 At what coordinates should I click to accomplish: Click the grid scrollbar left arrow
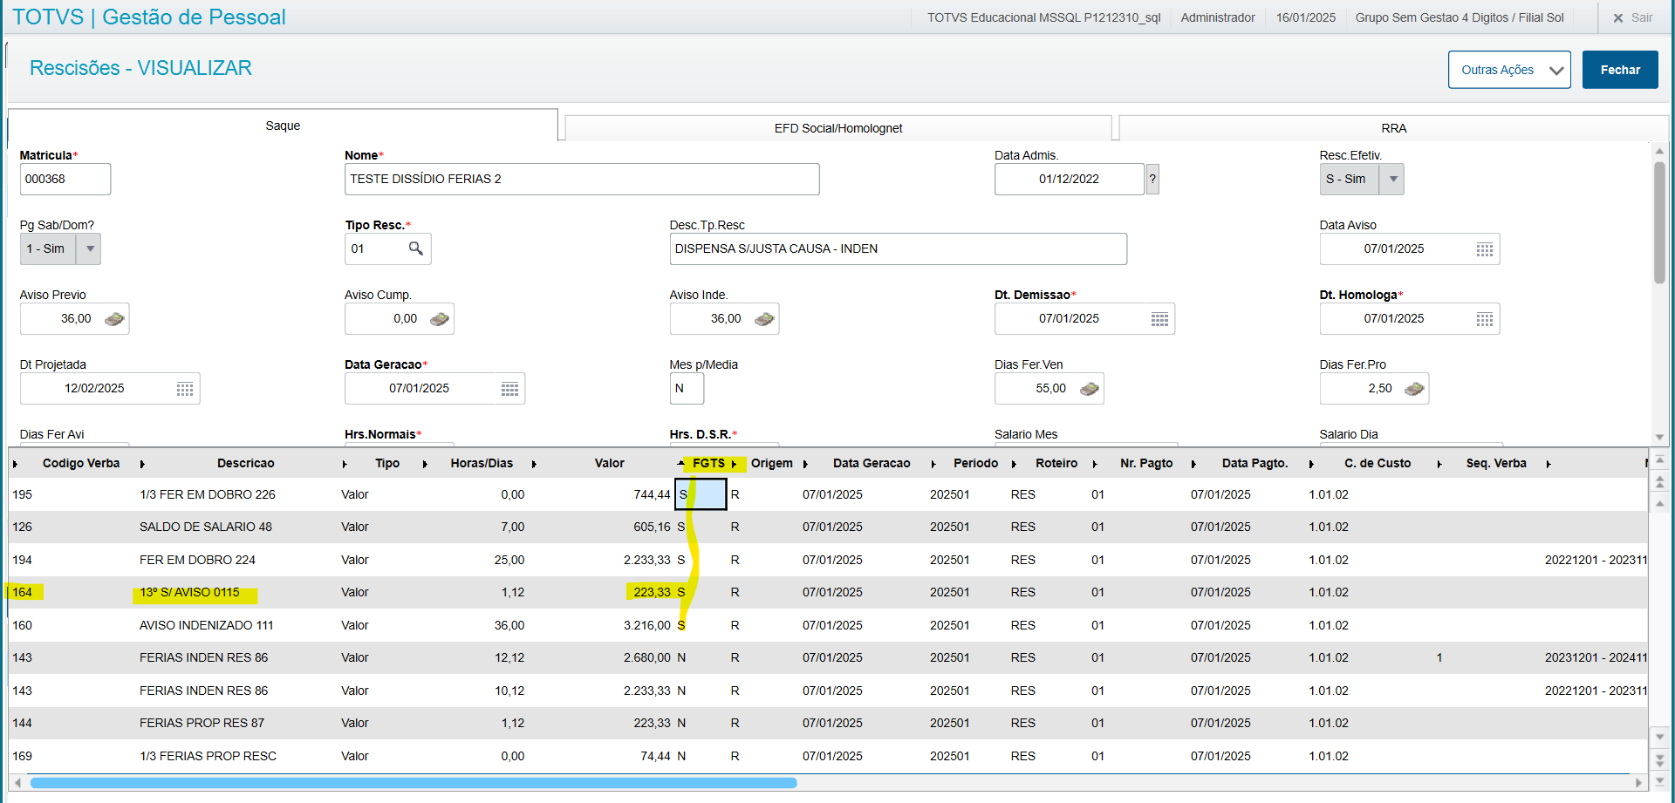(17, 783)
